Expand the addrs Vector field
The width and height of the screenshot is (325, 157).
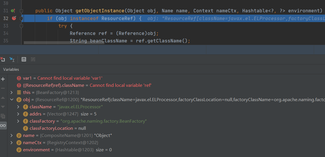(x=18, y=114)
